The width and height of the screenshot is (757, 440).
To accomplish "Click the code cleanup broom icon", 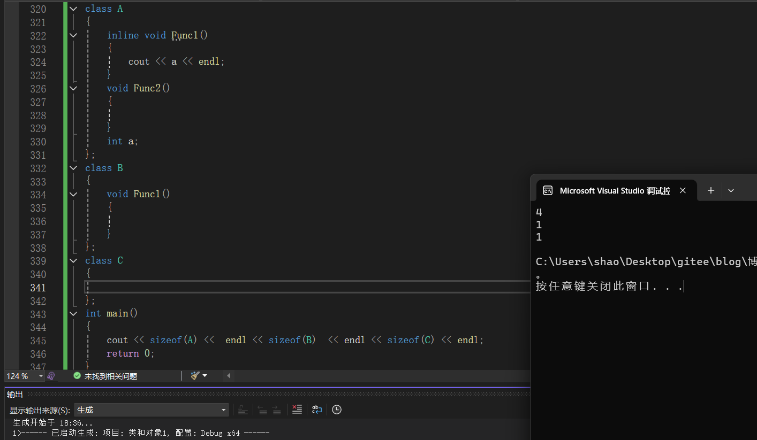I will click(x=195, y=376).
